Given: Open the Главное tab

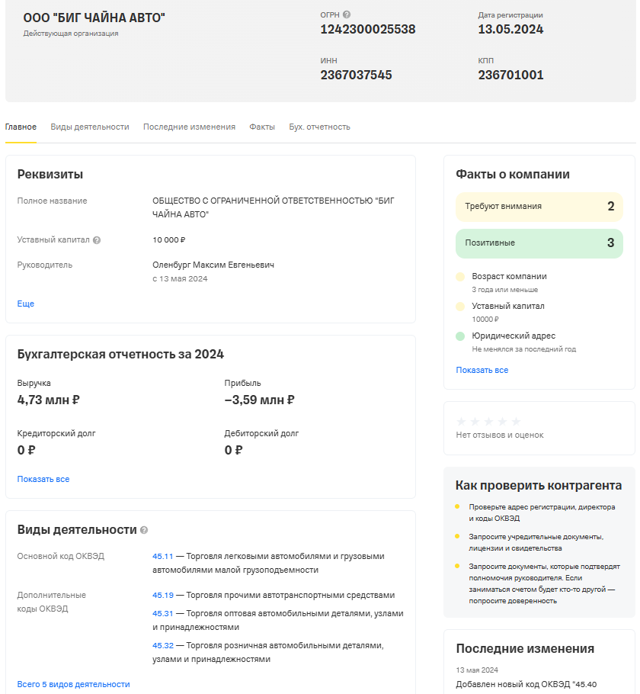Looking at the screenshot, I should (x=21, y=127).
